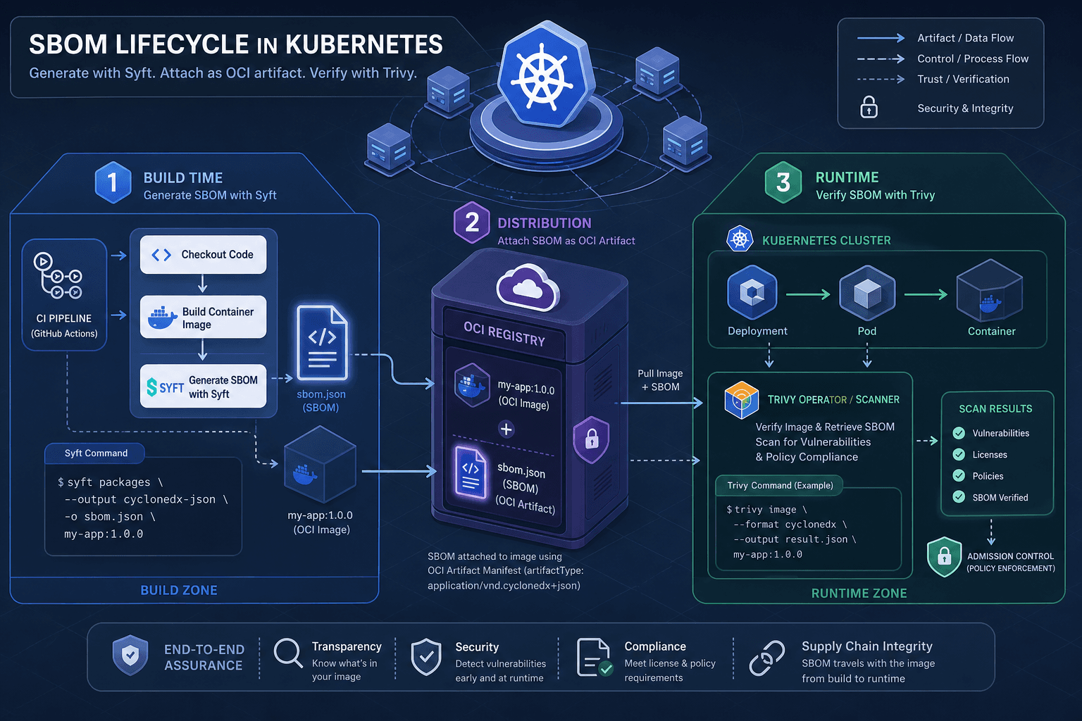
Task: Click the Security shield checkmark icon
Action: coord(426,657)
